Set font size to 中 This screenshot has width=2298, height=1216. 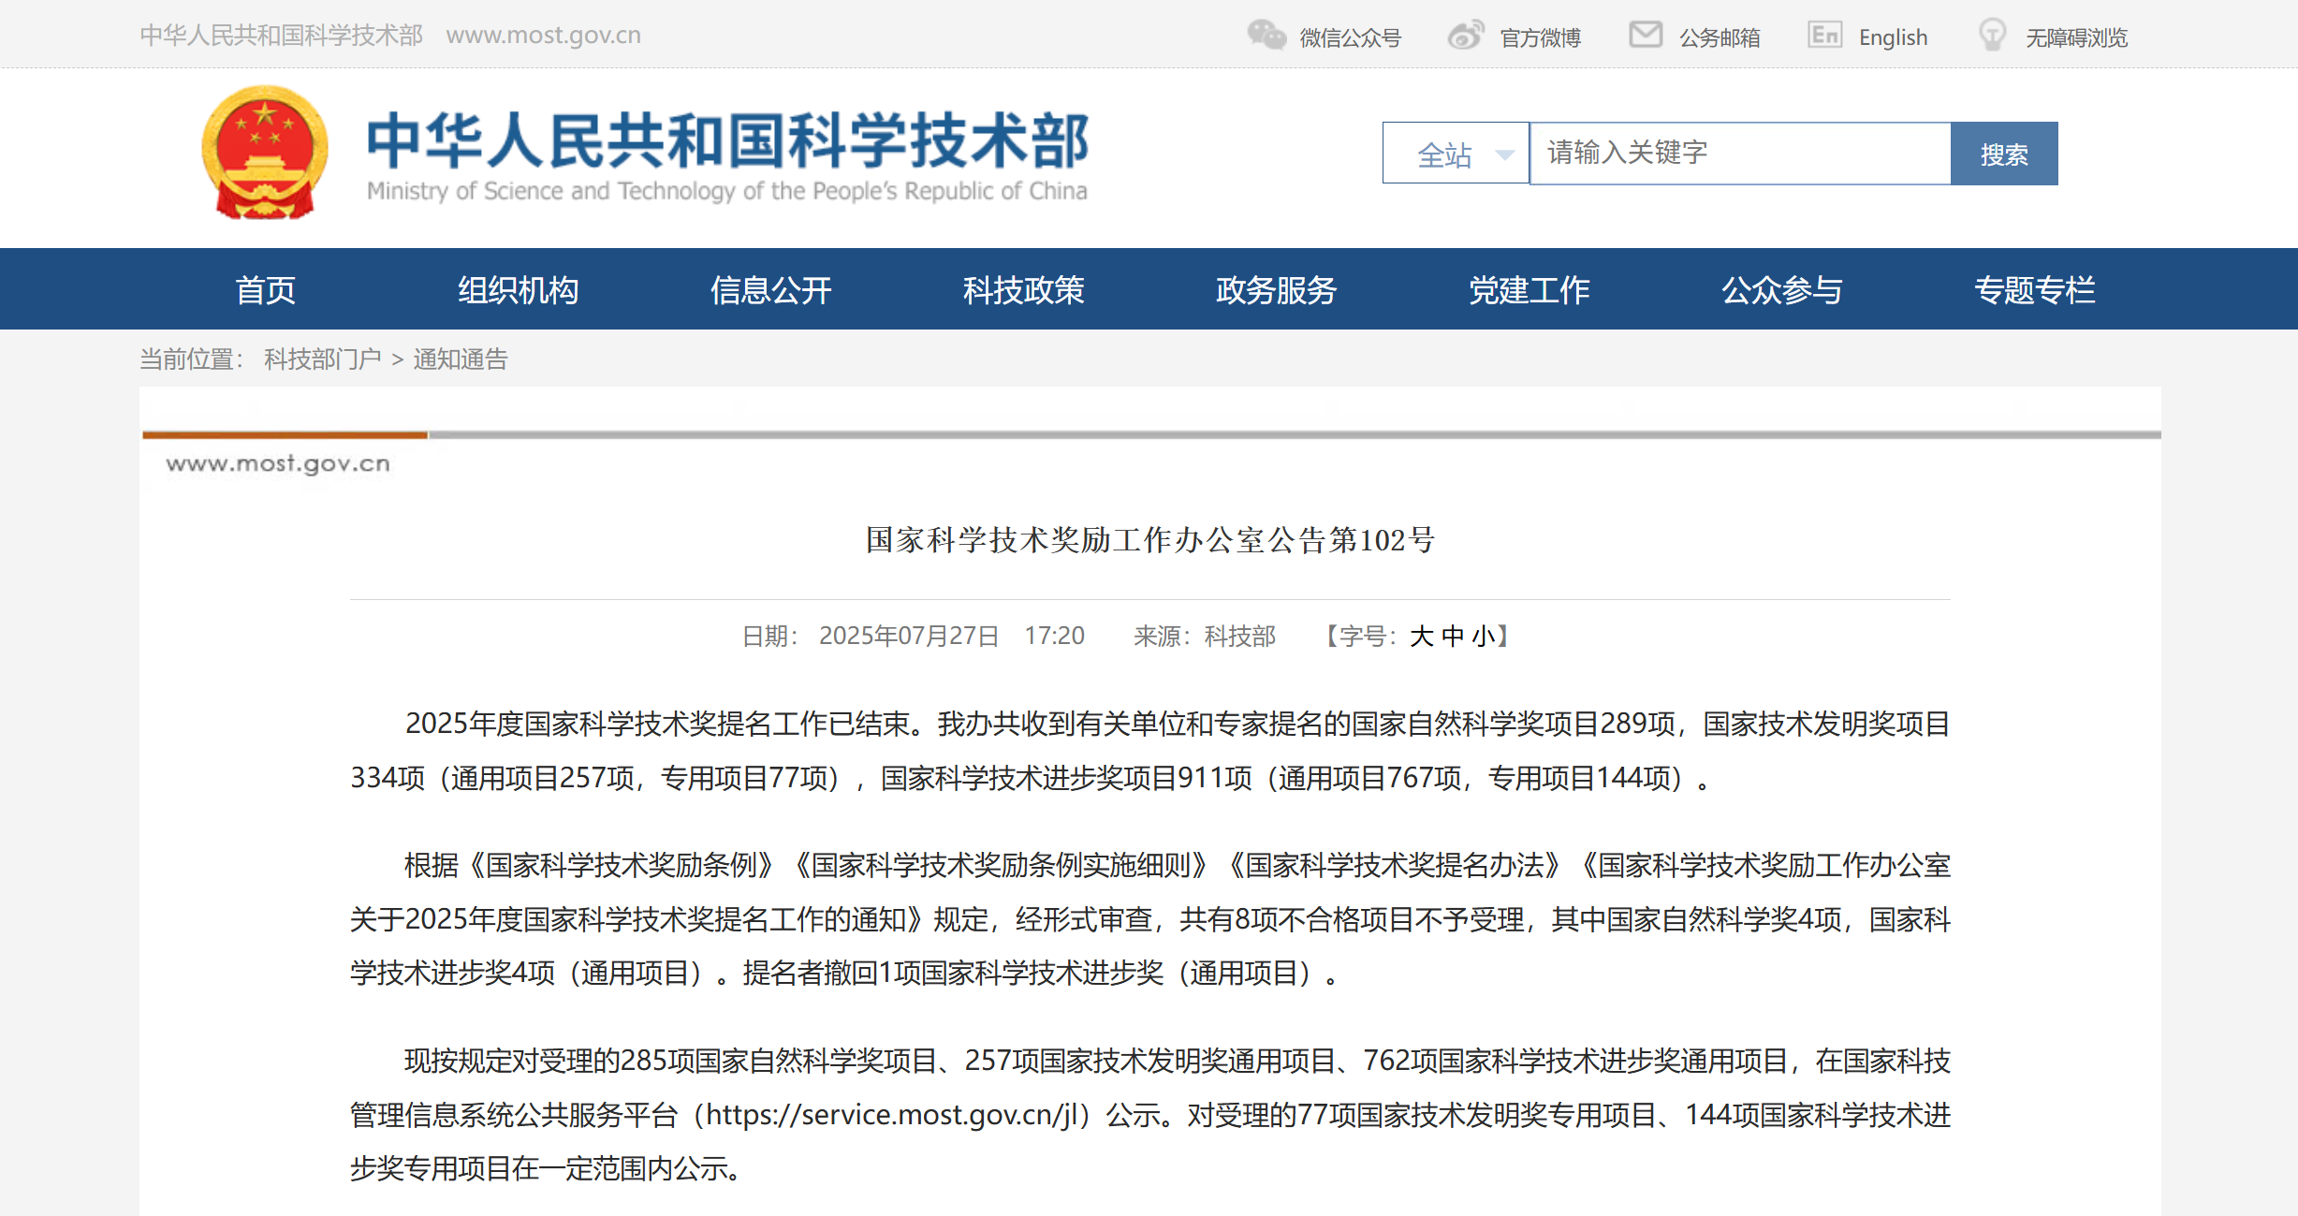pos(1453,637)
